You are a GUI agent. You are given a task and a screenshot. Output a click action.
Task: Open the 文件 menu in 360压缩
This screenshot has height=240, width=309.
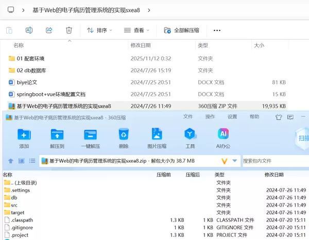188,117
